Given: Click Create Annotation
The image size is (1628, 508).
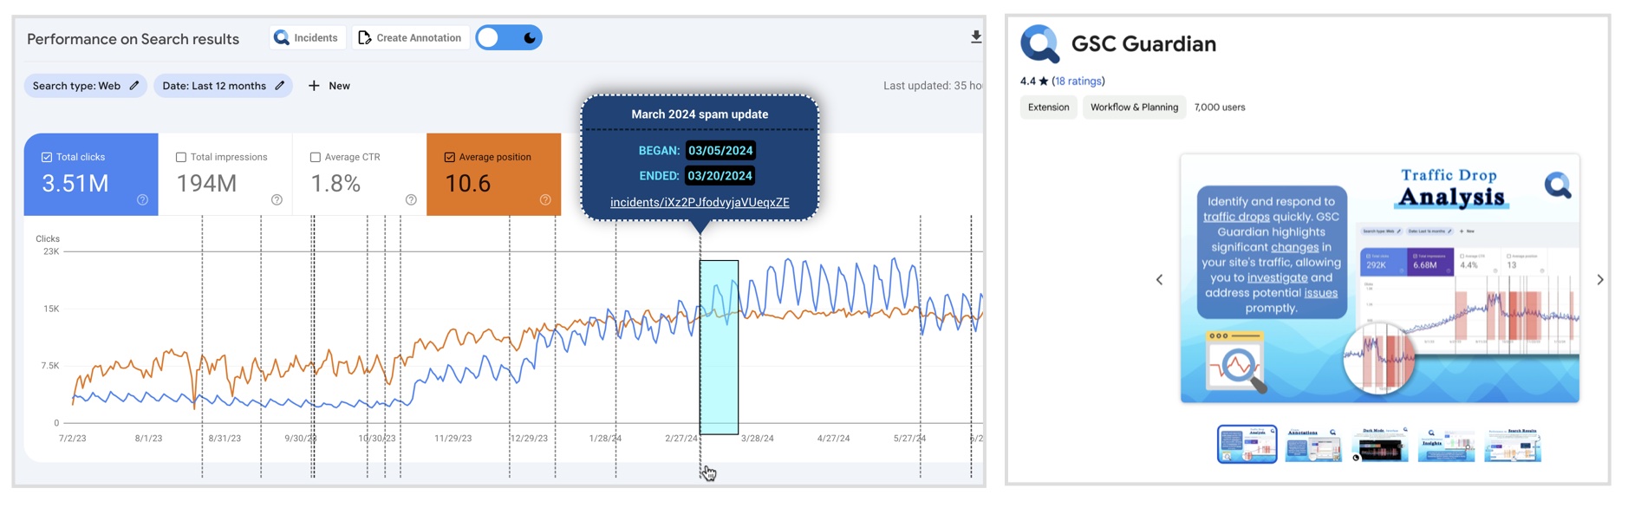Looking at the screenshot, I should [x=410, y=38].
